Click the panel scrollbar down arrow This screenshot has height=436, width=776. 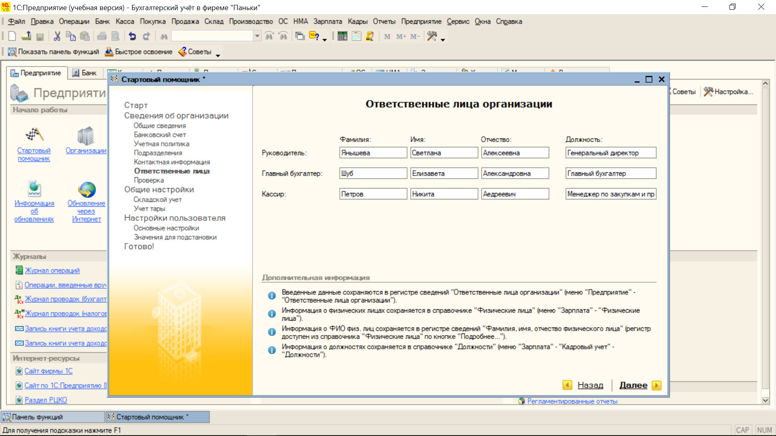coord(765,400)
